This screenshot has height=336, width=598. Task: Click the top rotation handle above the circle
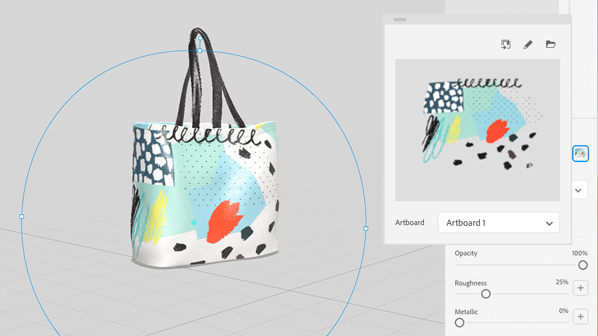pyautogui.click(x=200, y=38)
